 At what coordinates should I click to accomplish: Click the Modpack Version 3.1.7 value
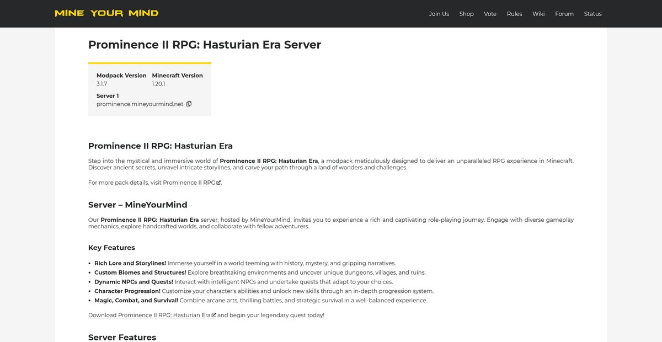click(102, 84)
